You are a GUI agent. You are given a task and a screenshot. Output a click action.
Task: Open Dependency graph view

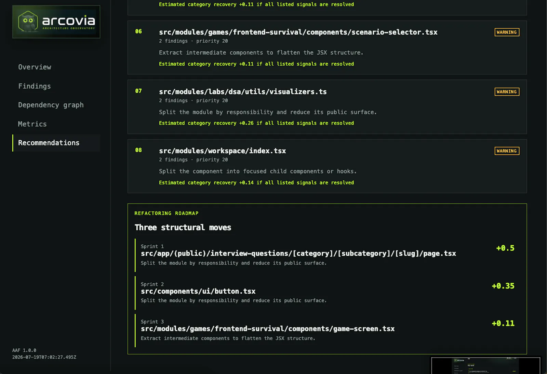[x=51, y=105]
